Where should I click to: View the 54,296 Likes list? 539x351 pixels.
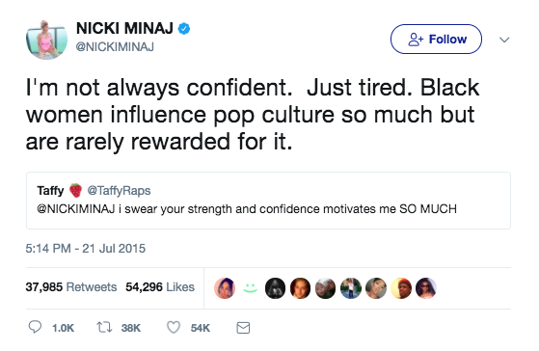point(160,287)
